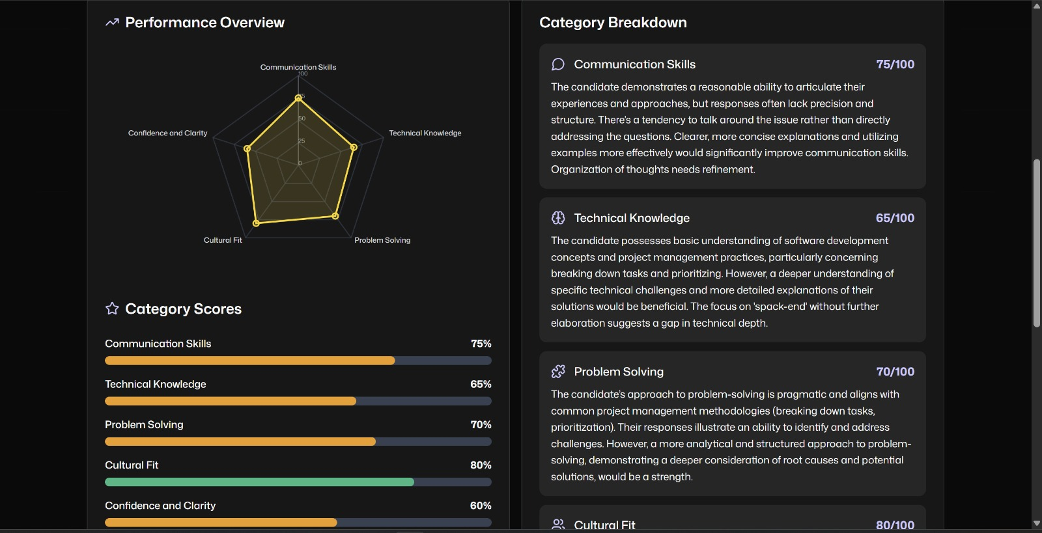
Task: Click the radar chart's Communication Skills data point
Action: coord(298,98)
